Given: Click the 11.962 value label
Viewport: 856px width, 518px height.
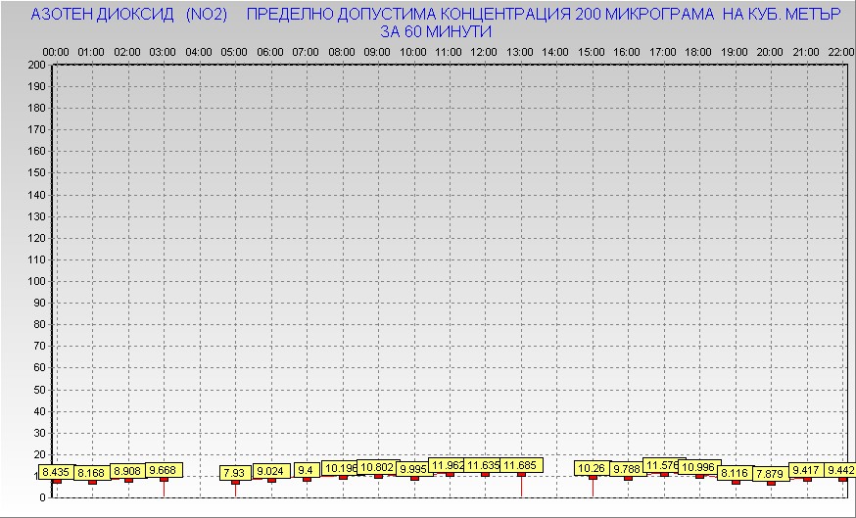Looking at the screenshot, I should (x=449, y=465).
